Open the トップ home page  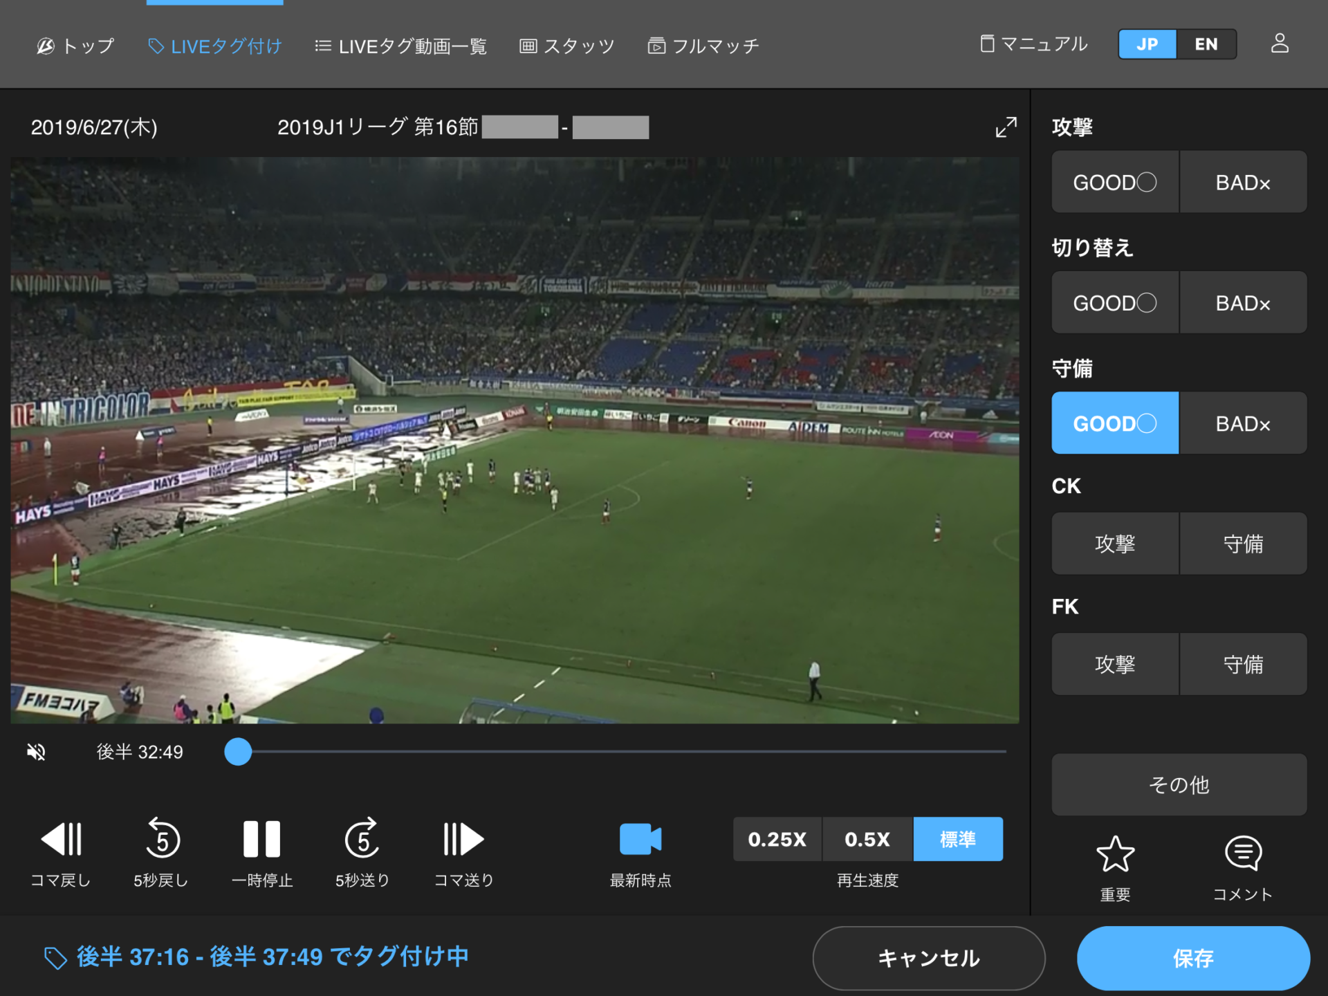(75, 46)
